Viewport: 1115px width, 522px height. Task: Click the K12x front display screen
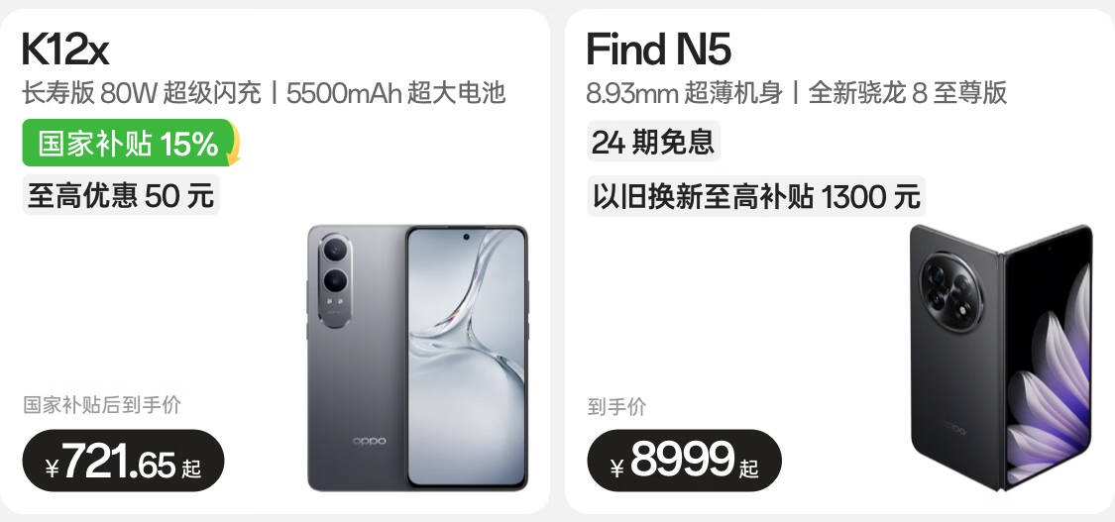pos(467,358)
